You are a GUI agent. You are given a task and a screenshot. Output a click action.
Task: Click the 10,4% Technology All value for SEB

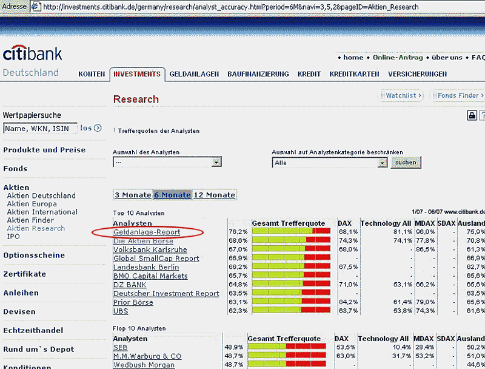[401, 347]
